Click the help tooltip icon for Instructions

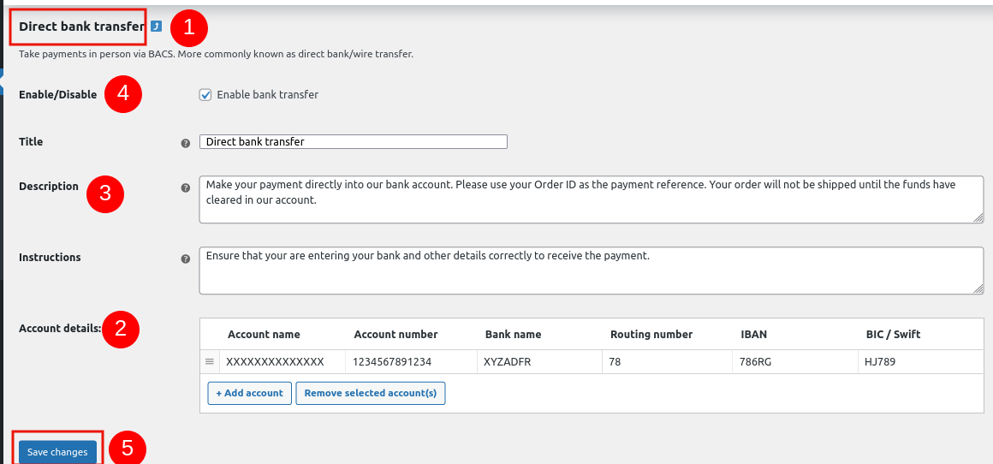click(x=185, y=259)
